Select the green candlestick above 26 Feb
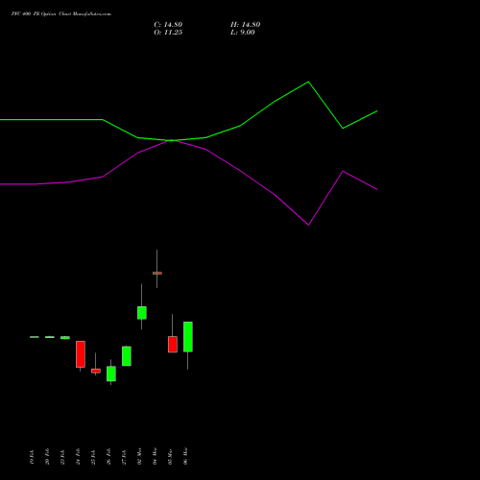 [x=111, y=373]
